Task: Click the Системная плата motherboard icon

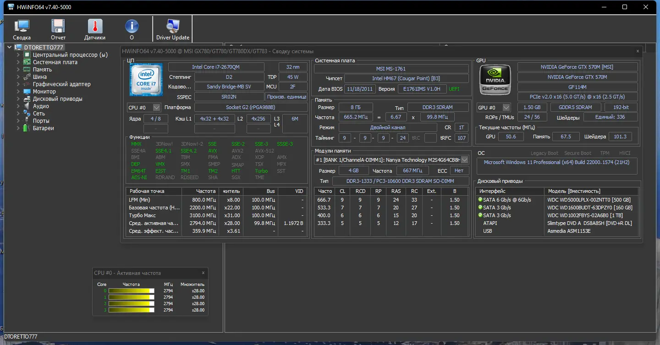Action: 27,62
